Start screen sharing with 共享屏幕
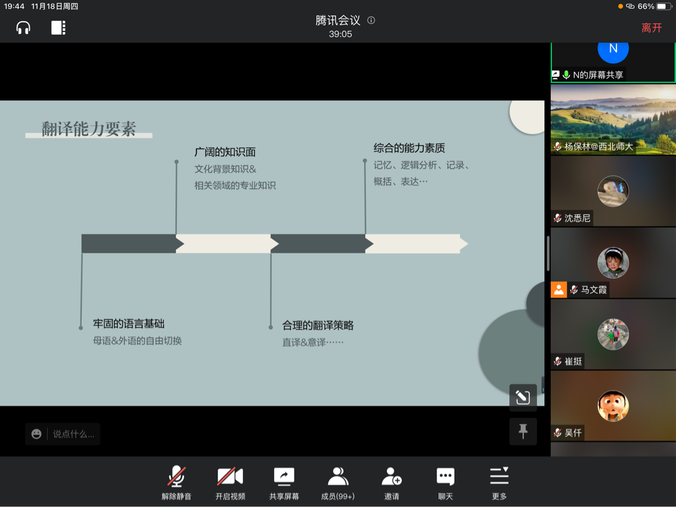 click(x=284, y=482)
